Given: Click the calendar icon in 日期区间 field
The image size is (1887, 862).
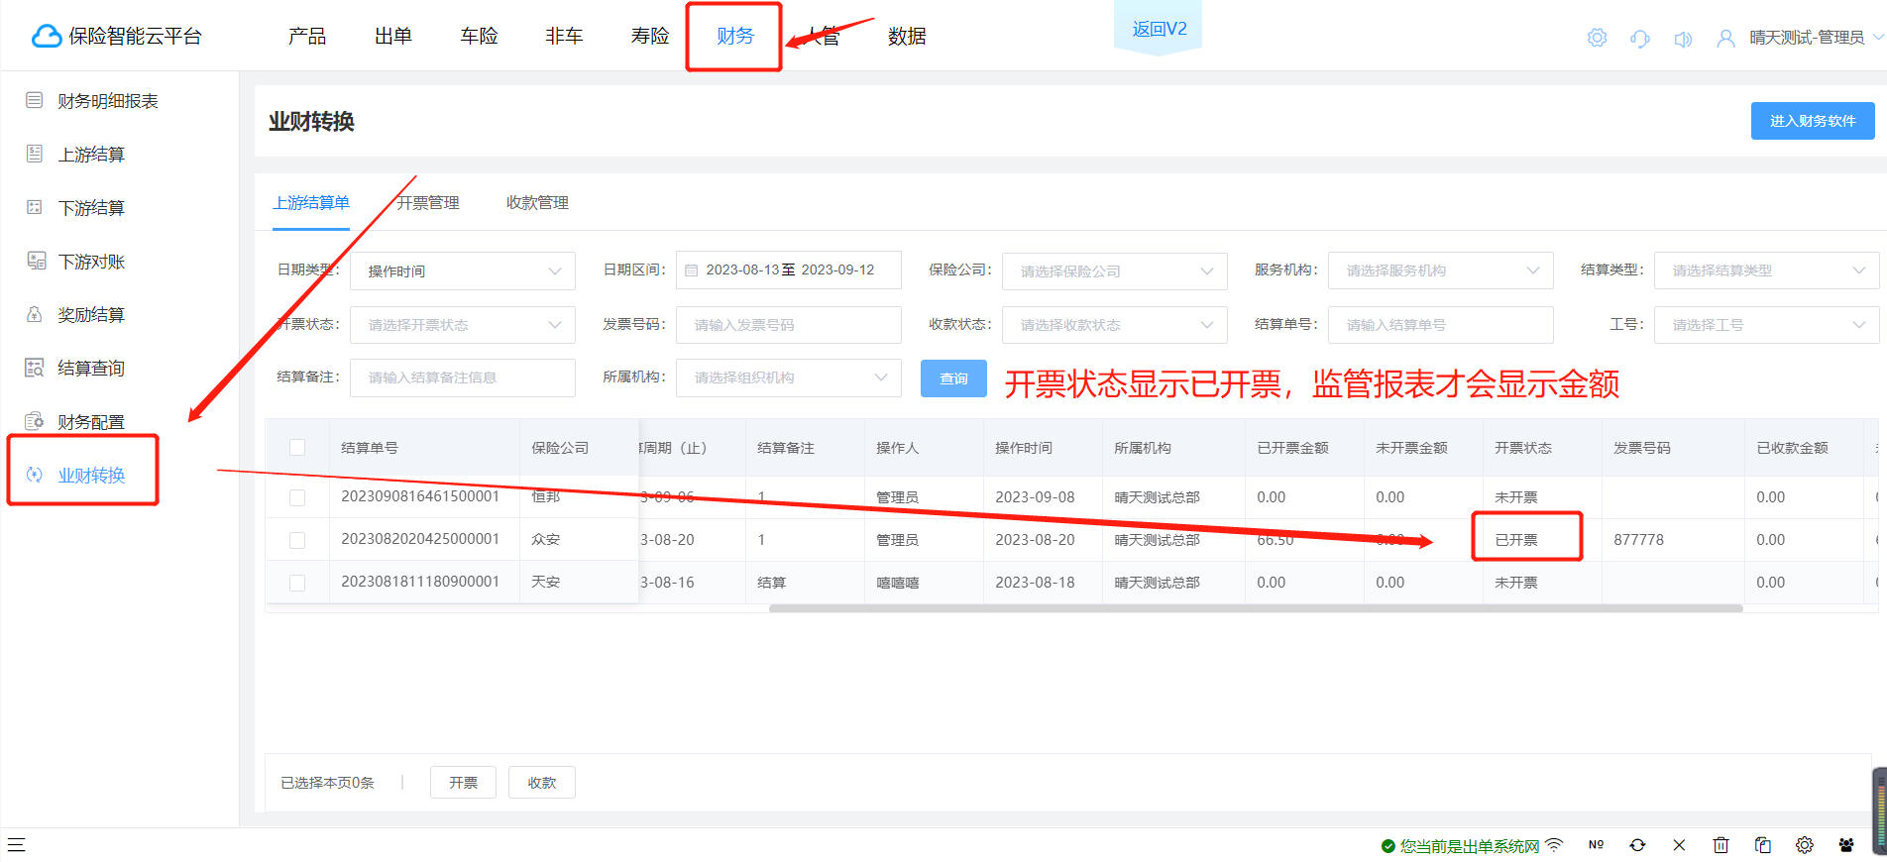Looking at the screenshot, I should [692, 270].
